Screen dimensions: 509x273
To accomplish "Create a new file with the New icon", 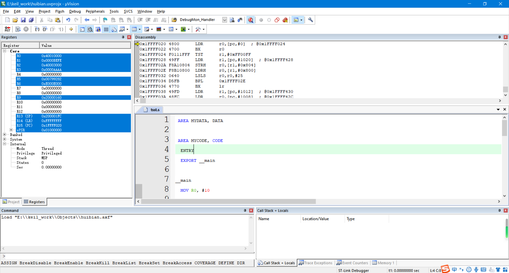I will point(7,20).
